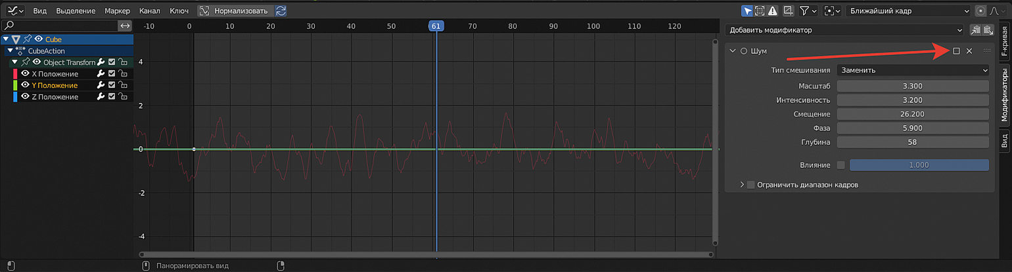Click the paste modifiers icon
This screenshot has width=1012, height=272.
coord(988,30)
